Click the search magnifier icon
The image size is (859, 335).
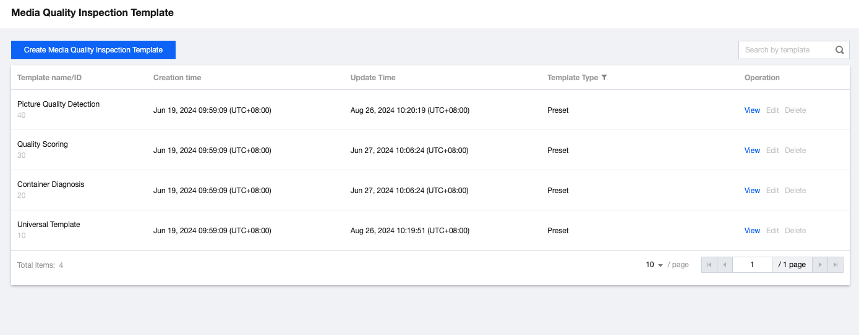click(839, 50)
